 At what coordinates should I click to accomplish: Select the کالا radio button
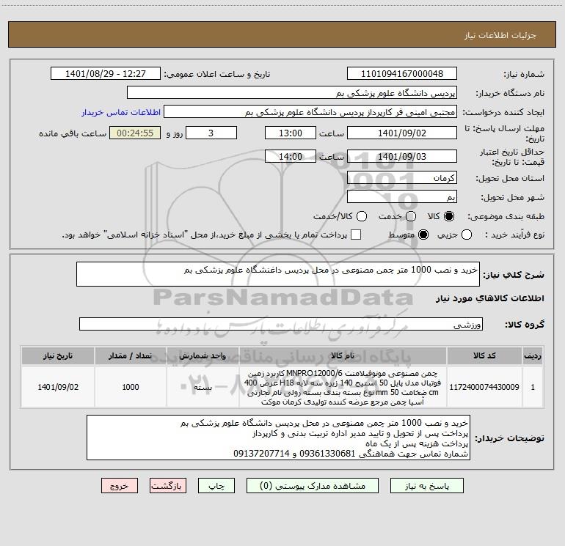coord(449,216)
